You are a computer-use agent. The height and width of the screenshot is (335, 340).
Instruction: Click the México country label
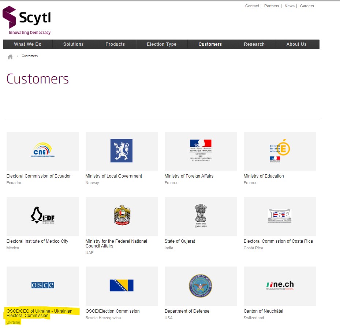(13, 248)
